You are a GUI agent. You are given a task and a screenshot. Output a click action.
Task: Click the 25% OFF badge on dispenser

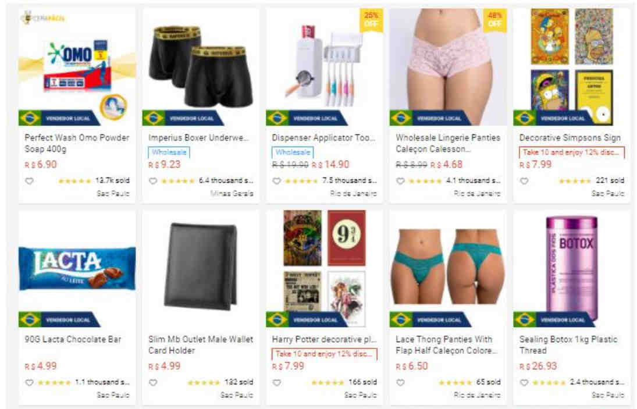click(x=371, y=20)
